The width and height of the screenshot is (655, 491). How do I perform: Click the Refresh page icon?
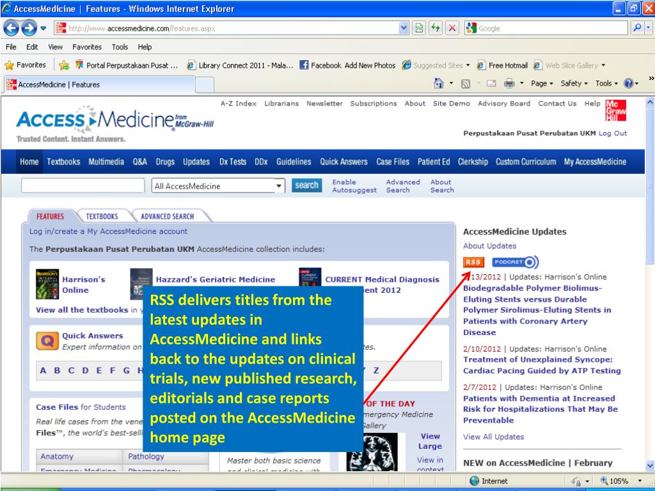click(x=435, y=28)
